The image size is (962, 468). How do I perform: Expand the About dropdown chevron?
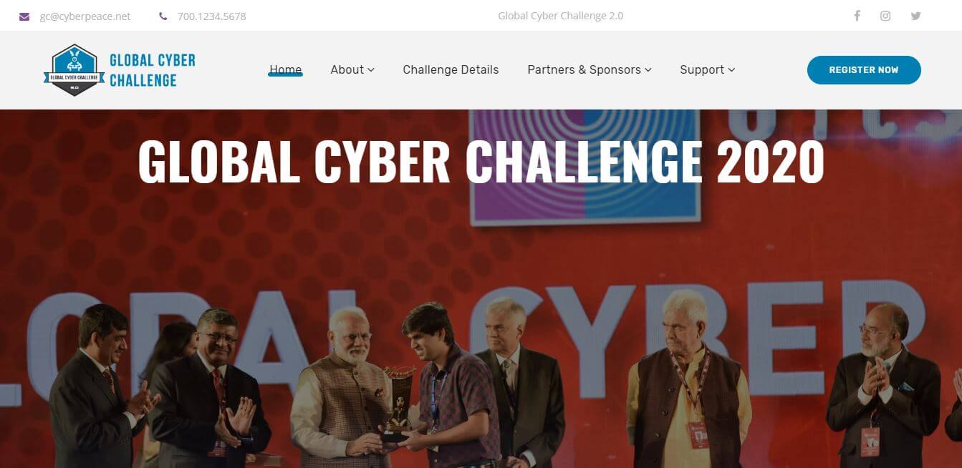click(371, 70)
